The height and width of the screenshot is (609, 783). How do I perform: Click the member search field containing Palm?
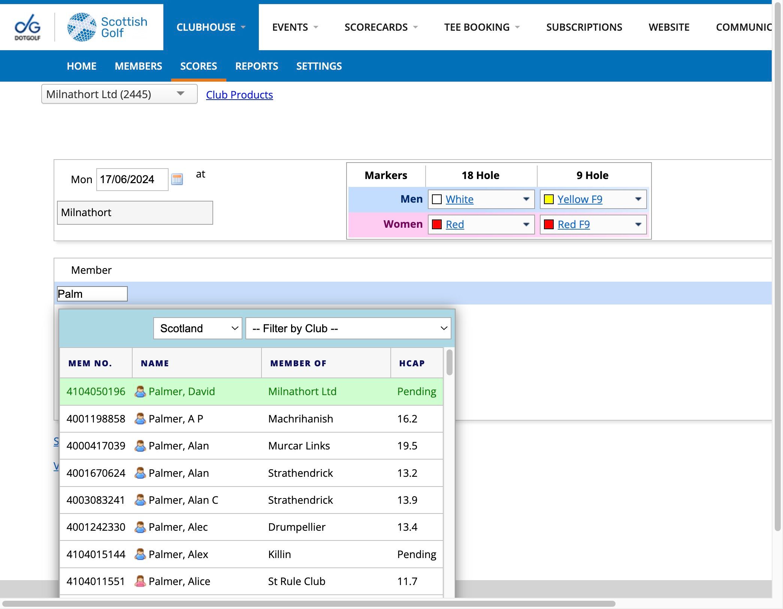point(92,294)
